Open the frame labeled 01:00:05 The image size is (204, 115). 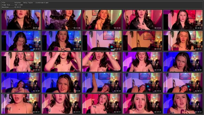click(x=183, y=41)
